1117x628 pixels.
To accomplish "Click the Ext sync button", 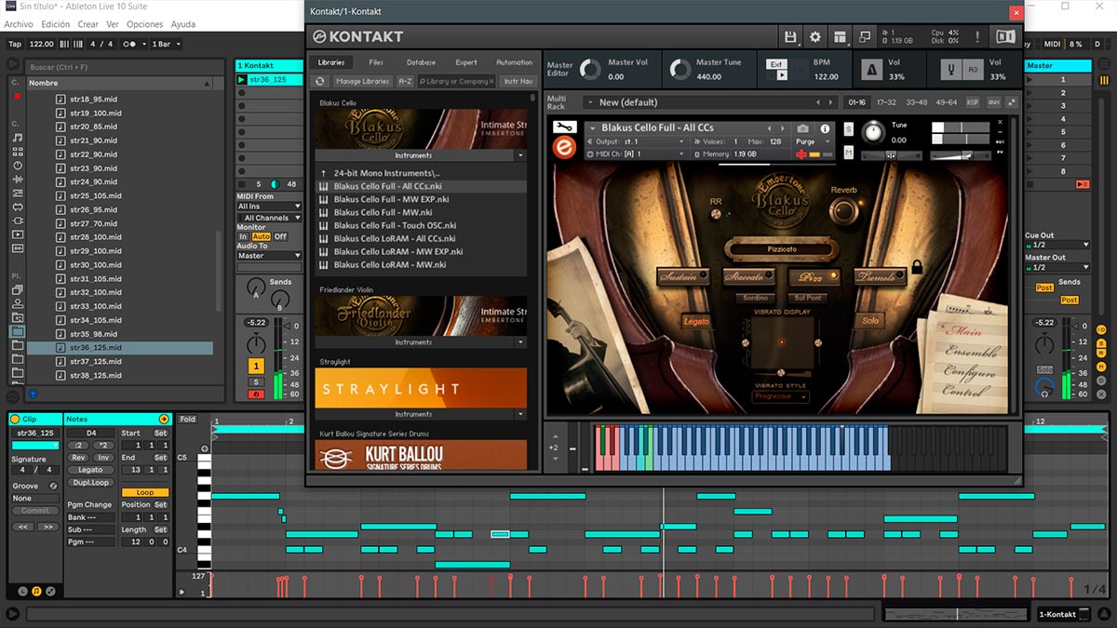I will pyautogui.click(x=776, y=64).
